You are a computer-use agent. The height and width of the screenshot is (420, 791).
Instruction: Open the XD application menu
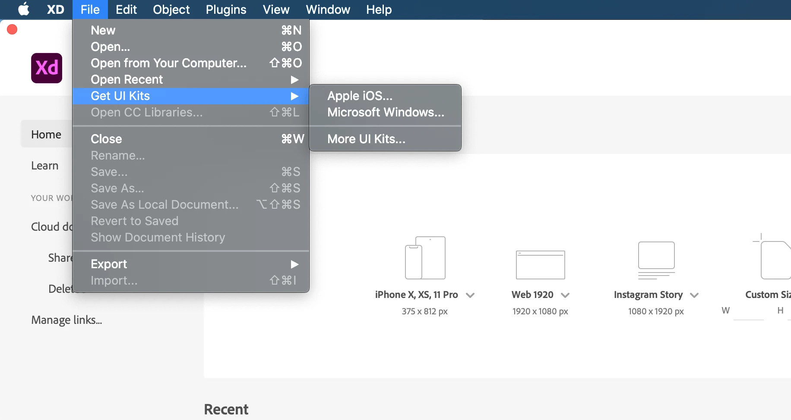[55, 9]
